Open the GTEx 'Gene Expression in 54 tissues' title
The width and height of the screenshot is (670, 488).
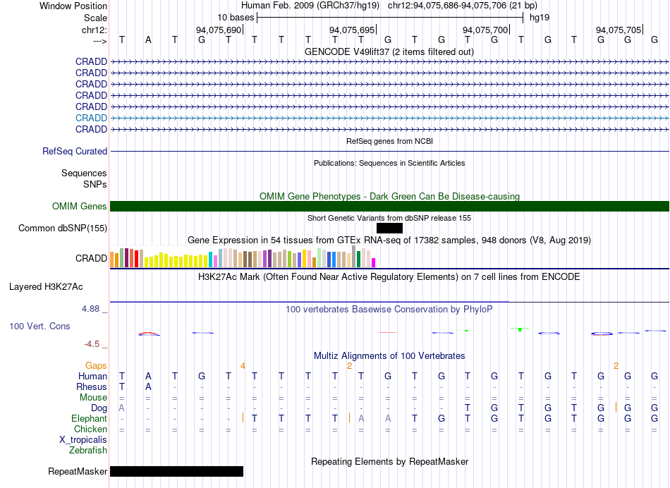coord(389,240)
